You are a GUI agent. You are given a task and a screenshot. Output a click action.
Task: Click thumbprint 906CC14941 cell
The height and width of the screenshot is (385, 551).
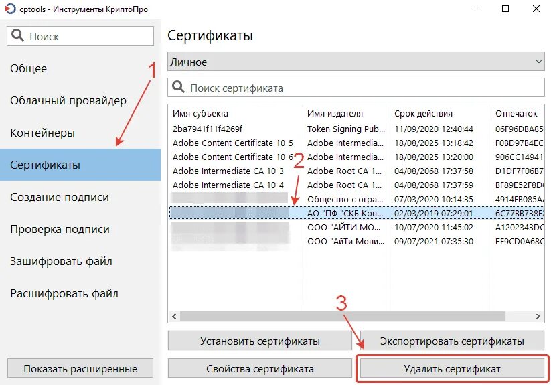(520, 157)
